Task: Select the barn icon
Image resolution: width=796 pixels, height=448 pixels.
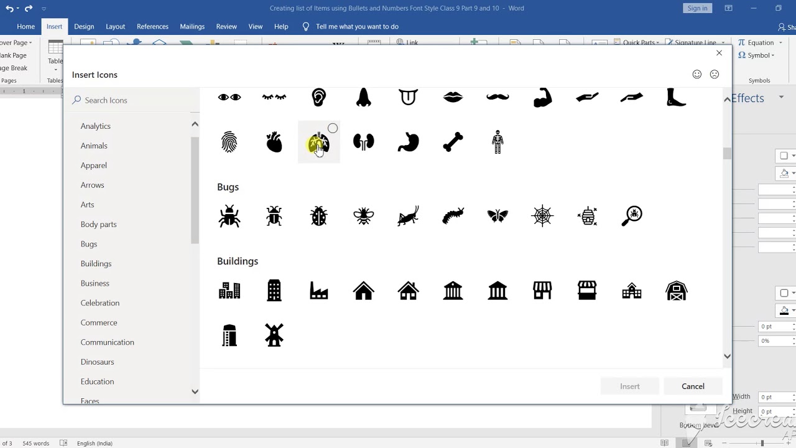Action: coord(677,291)
